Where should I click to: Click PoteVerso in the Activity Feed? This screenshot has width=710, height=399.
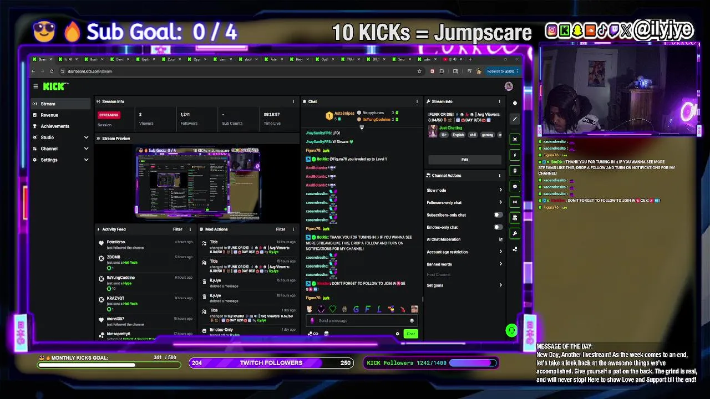[x=116, y=242]
